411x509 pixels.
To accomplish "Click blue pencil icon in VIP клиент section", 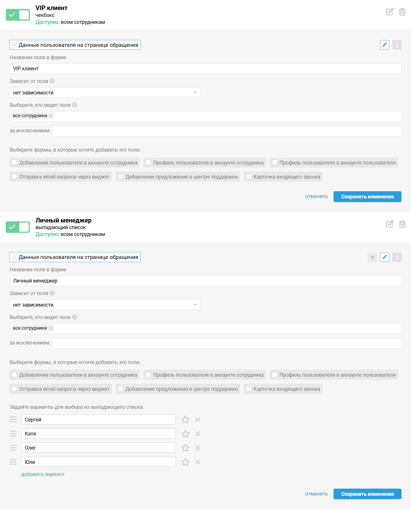I will [x=385, y=45].
